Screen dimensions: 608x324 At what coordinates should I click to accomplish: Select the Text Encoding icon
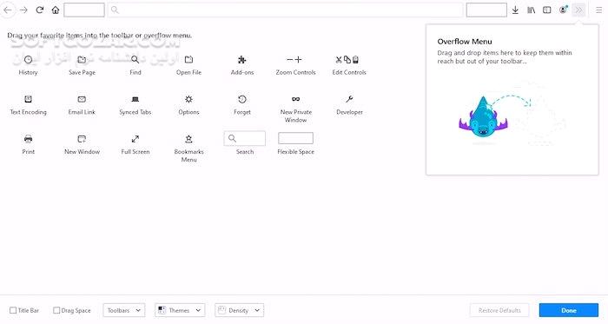click(x=28, y=99)
